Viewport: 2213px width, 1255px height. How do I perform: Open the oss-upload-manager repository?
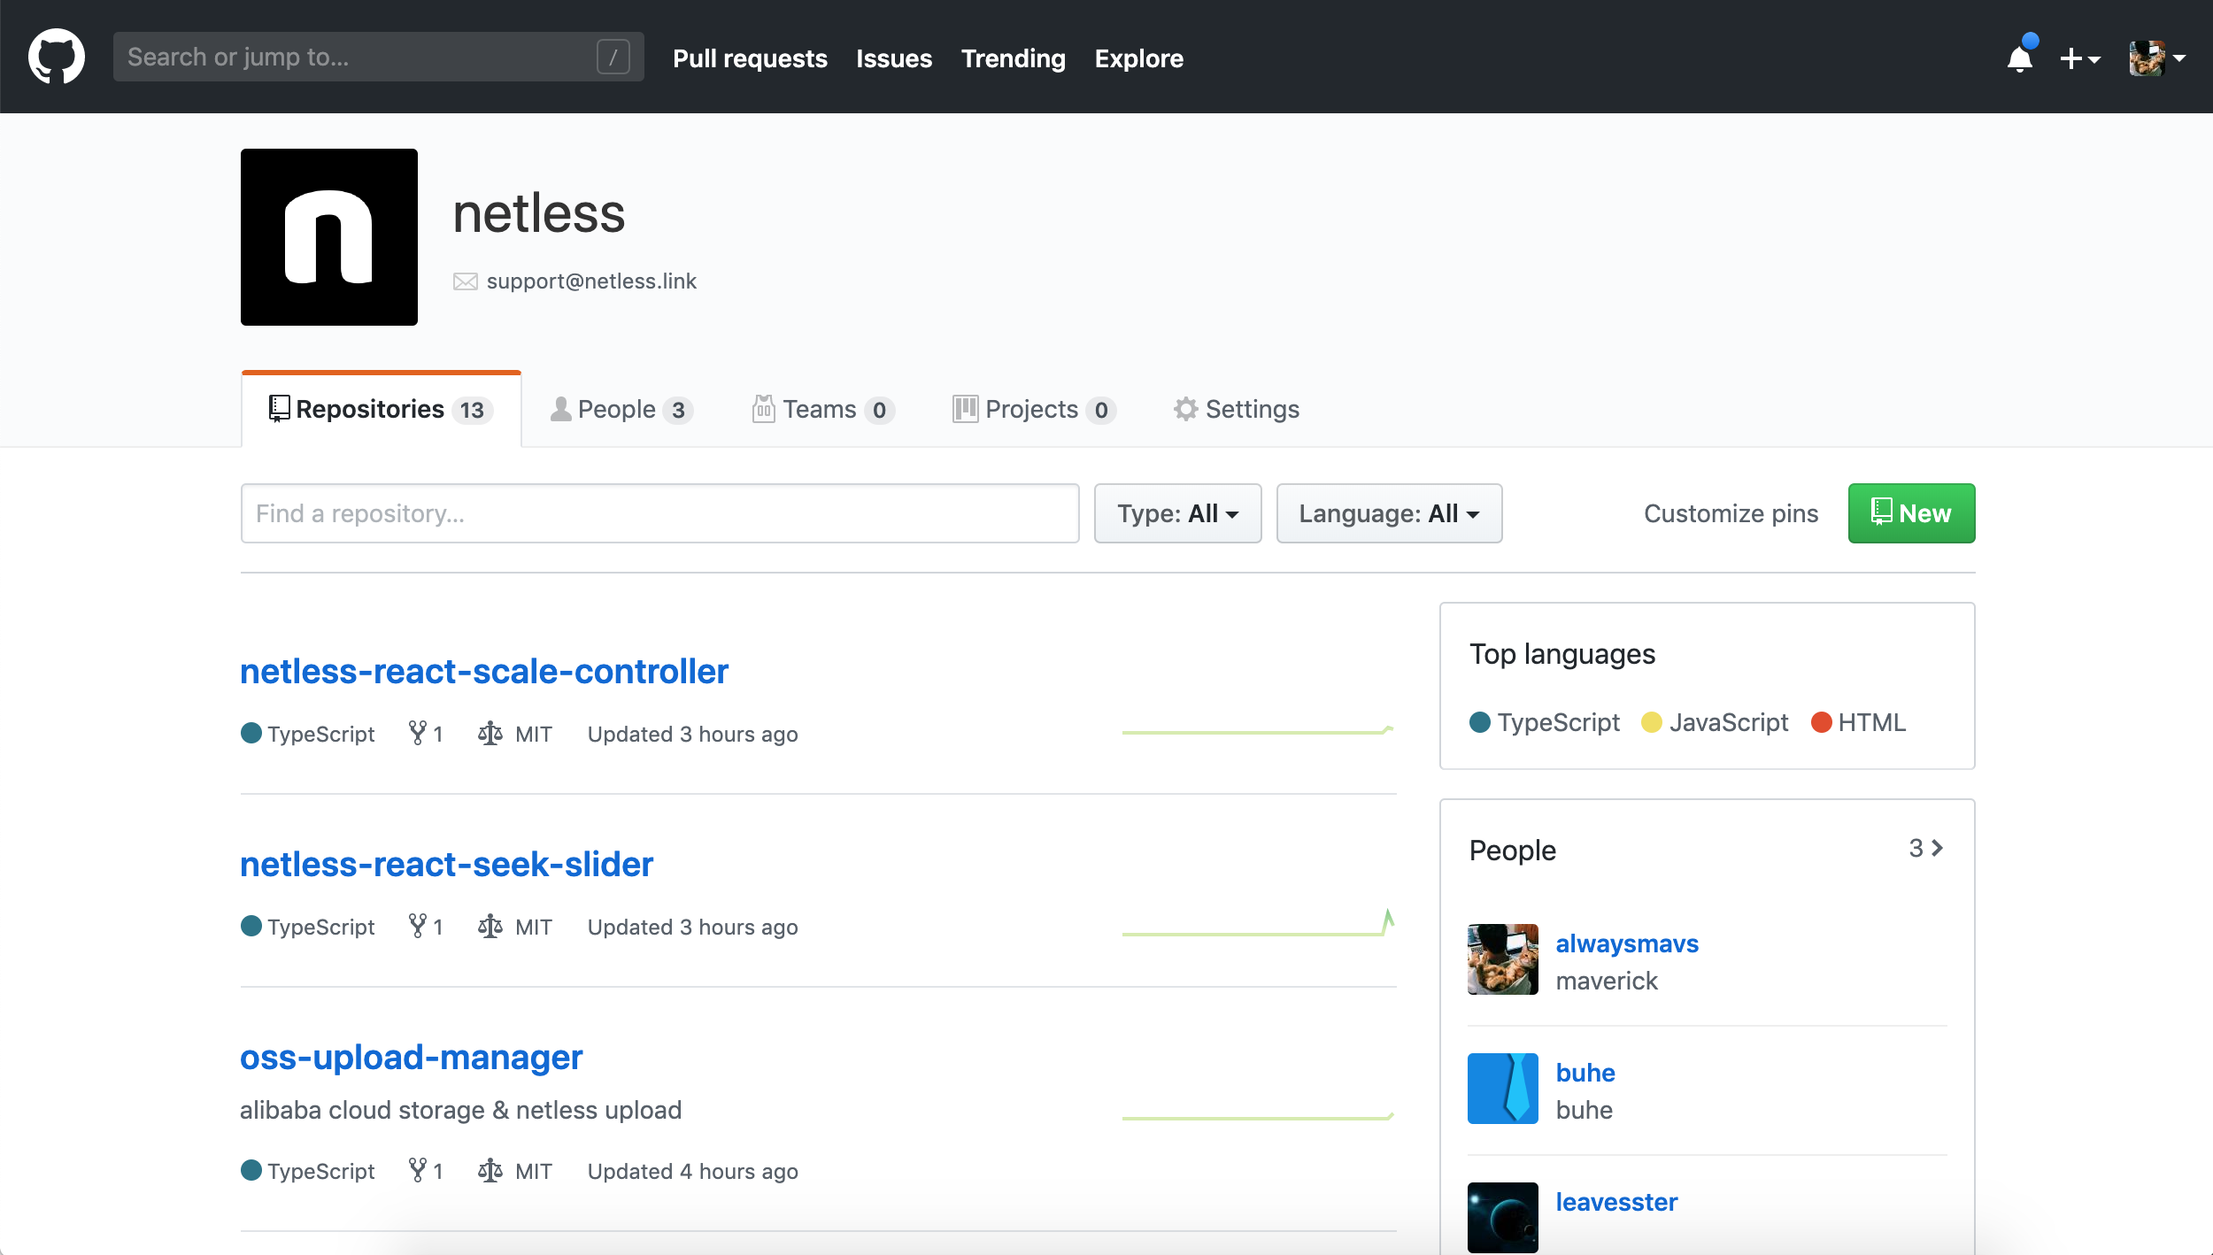tap(411, 1058)
